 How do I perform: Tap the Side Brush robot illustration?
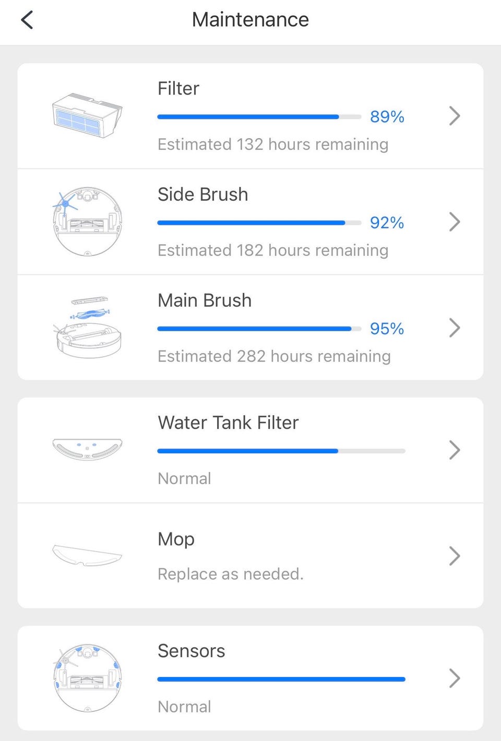pos(87,222)
